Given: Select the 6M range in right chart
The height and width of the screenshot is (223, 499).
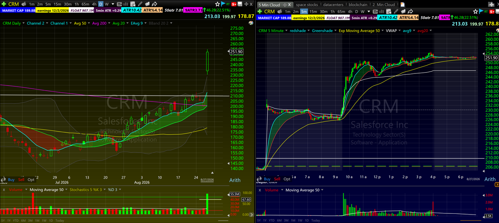Looking at the screenshot, I should [279, 221].
